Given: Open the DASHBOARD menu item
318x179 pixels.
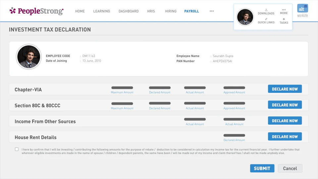Looking at the screenshot, I should (129, 11).
